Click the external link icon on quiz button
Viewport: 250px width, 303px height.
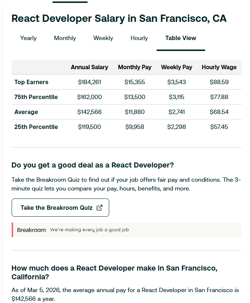point(99,207)
